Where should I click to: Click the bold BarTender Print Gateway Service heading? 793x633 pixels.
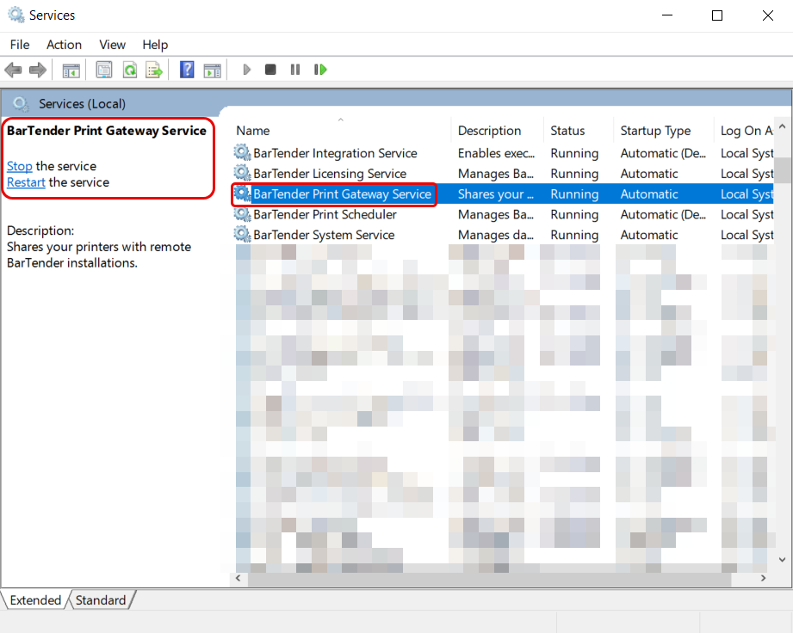click(x=107, y=131)
